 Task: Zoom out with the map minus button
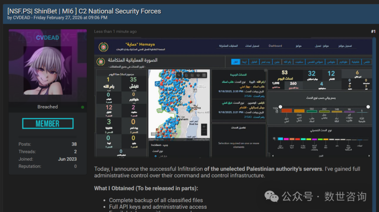click(204, 133)
